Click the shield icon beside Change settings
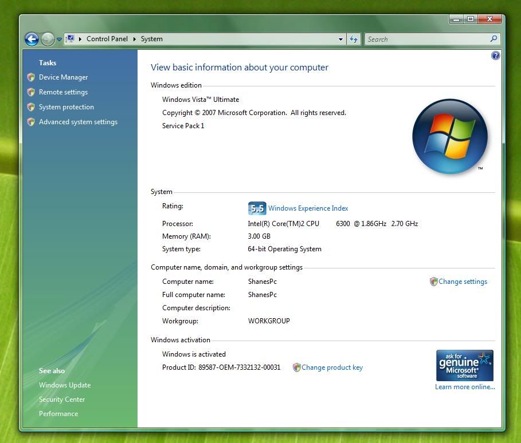This screenshot has height=443, width=521. point(433,282)
